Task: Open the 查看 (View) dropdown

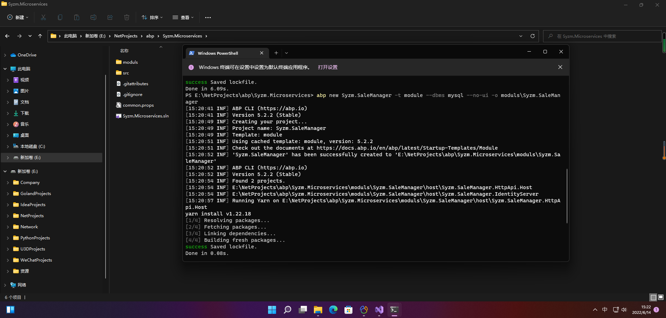Action: coord(183,17)
